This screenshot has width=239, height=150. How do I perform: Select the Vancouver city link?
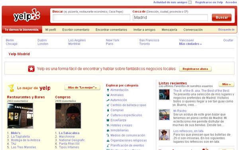click(186, 40)
